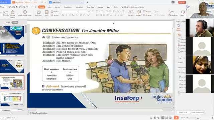The width and height of the screenshot is (214, 120).
Task: Toggle the Slides view pill in left pane
Action: click(x=15, y=22)
